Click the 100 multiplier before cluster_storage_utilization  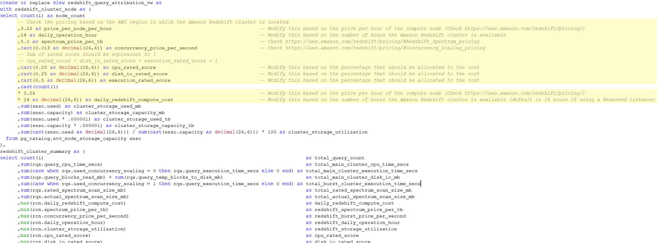[272, 132]
